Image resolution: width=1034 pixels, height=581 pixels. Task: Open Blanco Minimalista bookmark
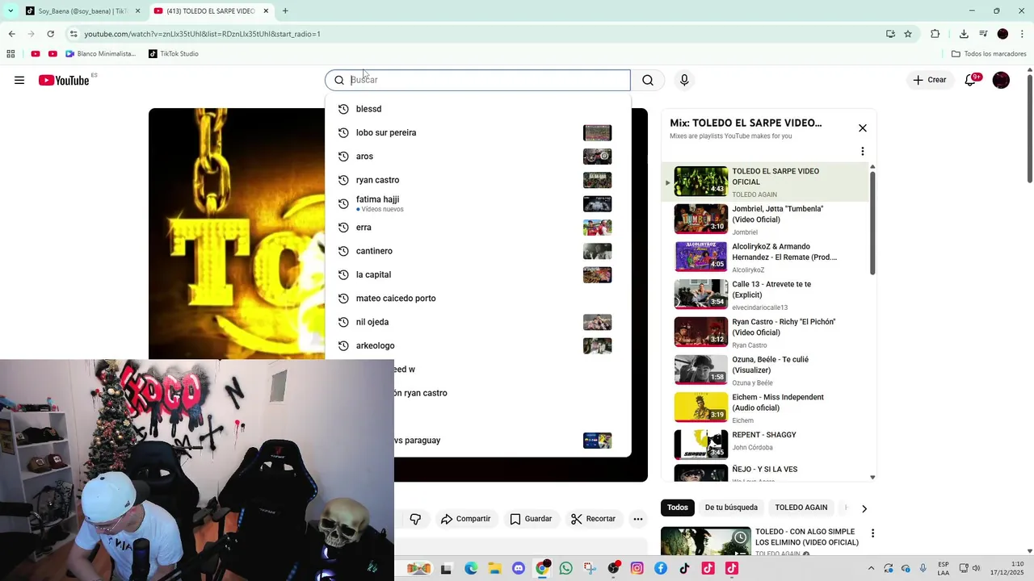(x=101, y=54)
